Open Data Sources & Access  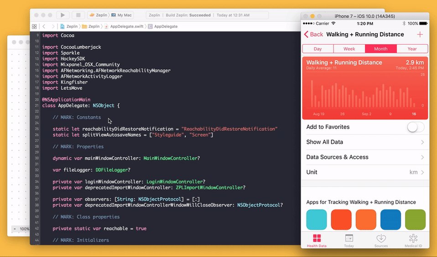tap(365, 157)
